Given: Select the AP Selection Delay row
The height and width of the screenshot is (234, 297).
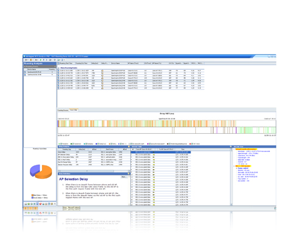Looking at the screenshot, I should 94,154.
